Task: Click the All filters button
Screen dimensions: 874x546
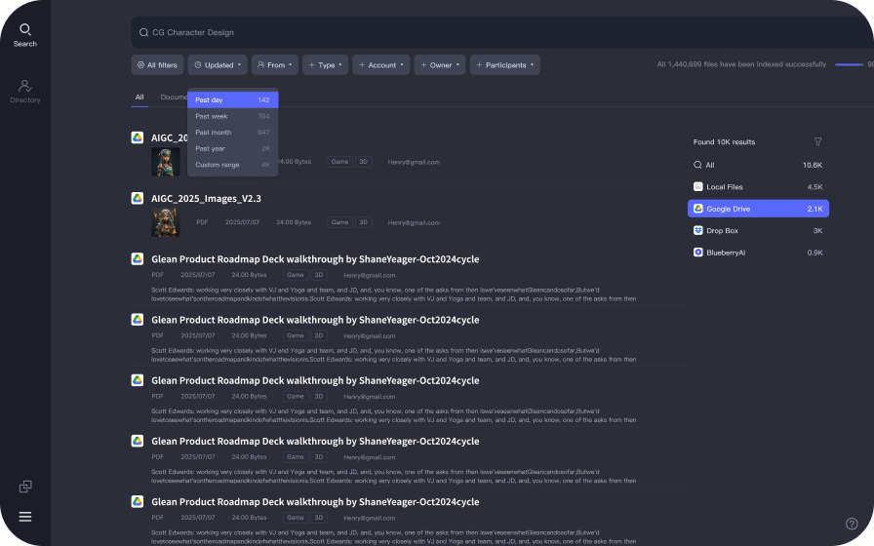Action: [x=157, y=65]
